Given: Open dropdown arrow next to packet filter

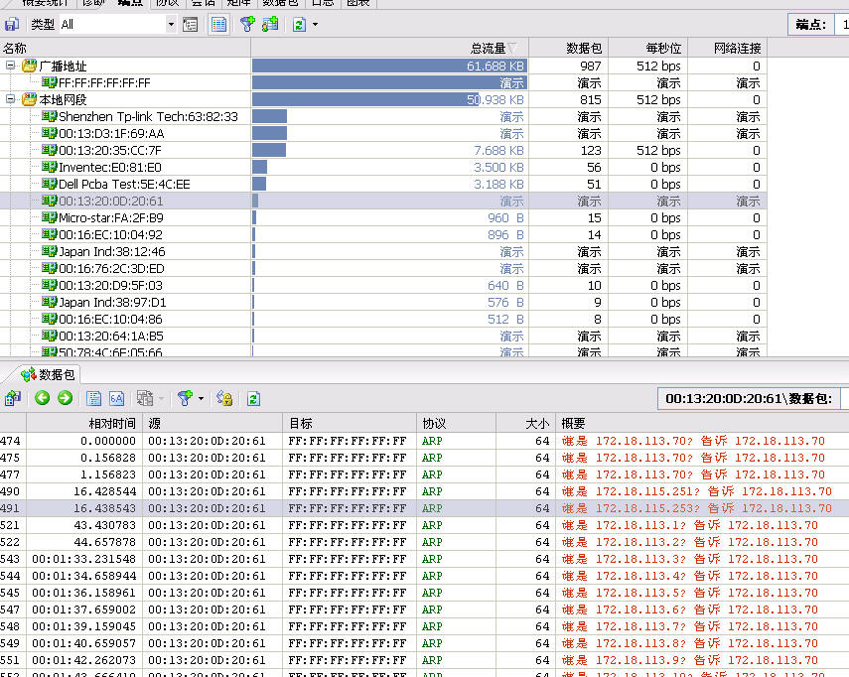Looking at the screenshot, I should pos(200,398).
